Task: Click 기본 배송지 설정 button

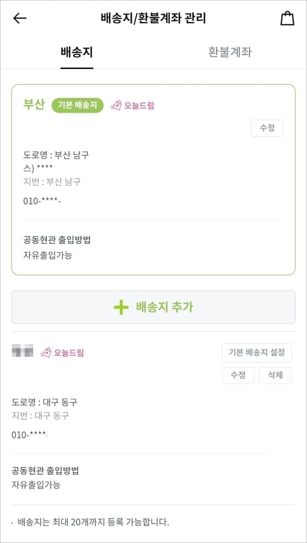Action: point(257,352)
